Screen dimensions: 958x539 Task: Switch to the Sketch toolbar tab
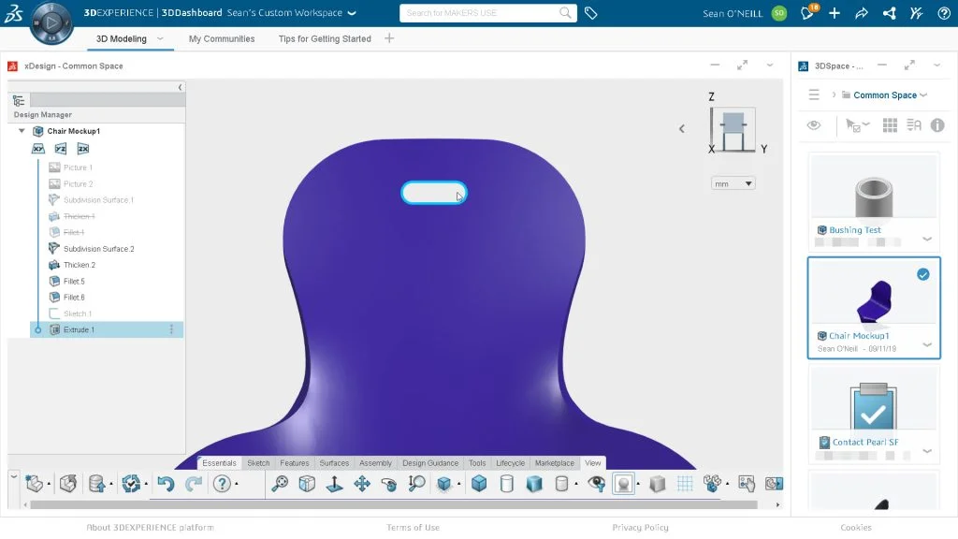258,463
